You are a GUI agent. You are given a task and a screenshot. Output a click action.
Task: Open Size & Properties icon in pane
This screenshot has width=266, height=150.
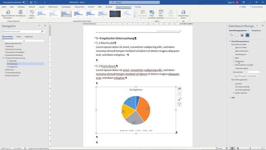[242, 35]
